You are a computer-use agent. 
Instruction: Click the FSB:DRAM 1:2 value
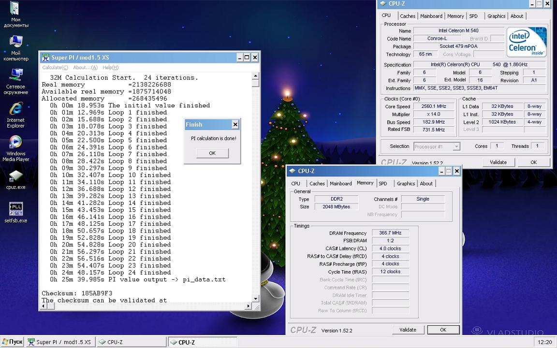click(390, 241)
